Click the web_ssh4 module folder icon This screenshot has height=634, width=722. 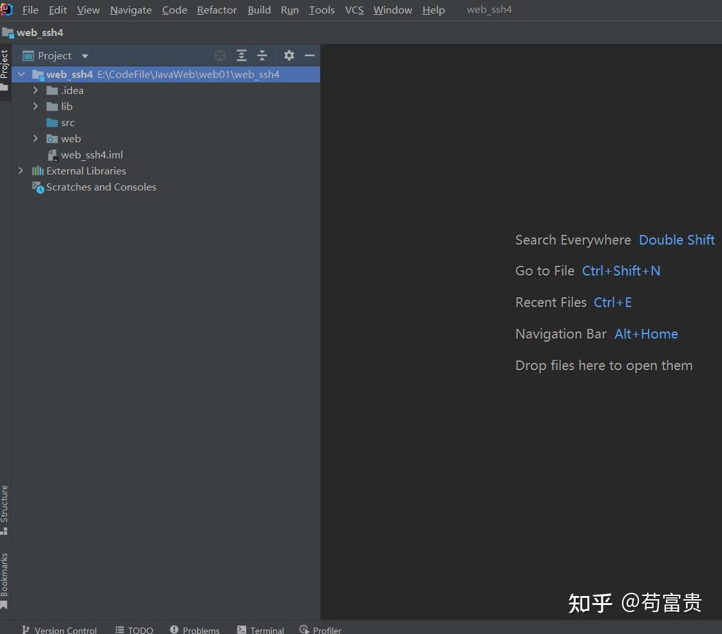[x=38, y=75]
